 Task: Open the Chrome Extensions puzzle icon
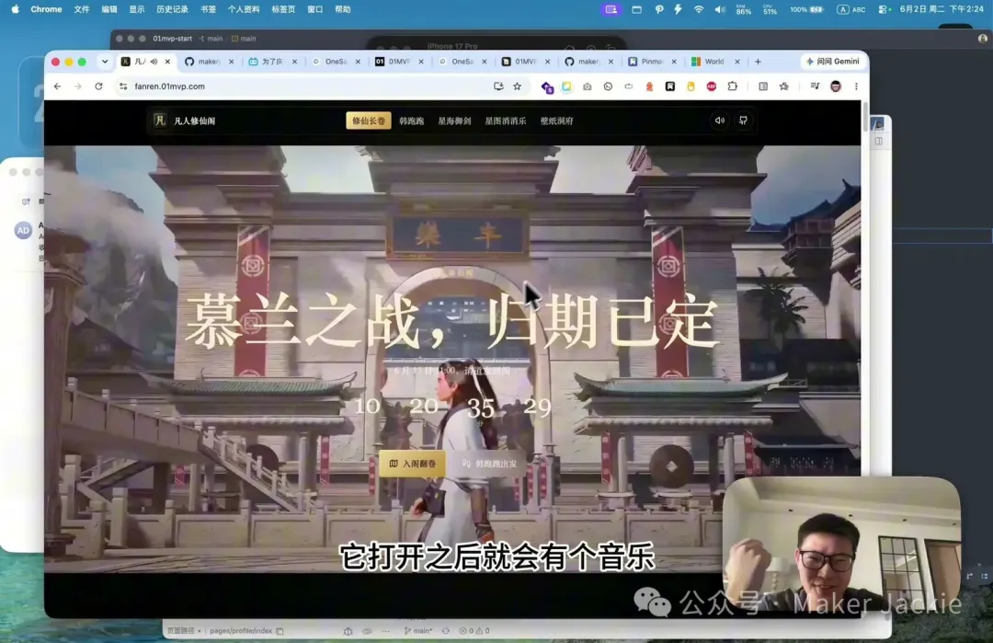click(x=732, y=86)
